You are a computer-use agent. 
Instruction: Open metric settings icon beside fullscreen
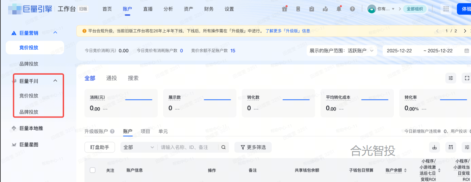(x=451, y=78)
